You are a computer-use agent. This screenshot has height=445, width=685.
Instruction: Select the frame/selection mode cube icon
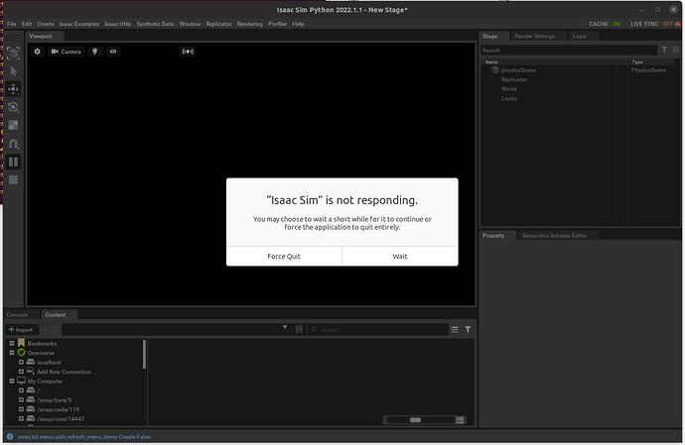13,54
